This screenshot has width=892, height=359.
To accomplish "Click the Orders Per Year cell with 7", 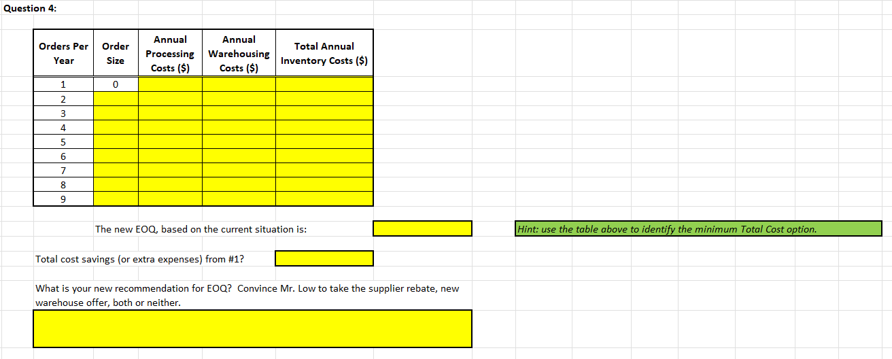I will [63, 170].
